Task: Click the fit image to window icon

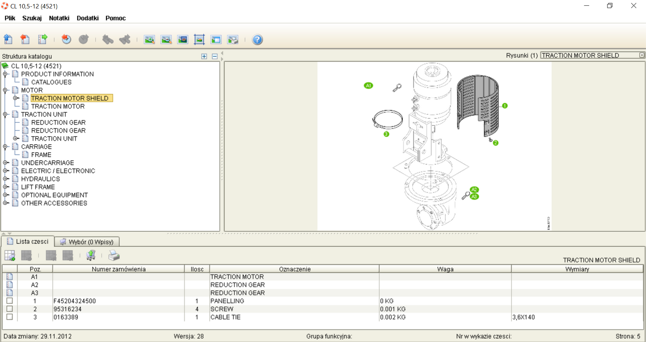Action: [199, 40]
